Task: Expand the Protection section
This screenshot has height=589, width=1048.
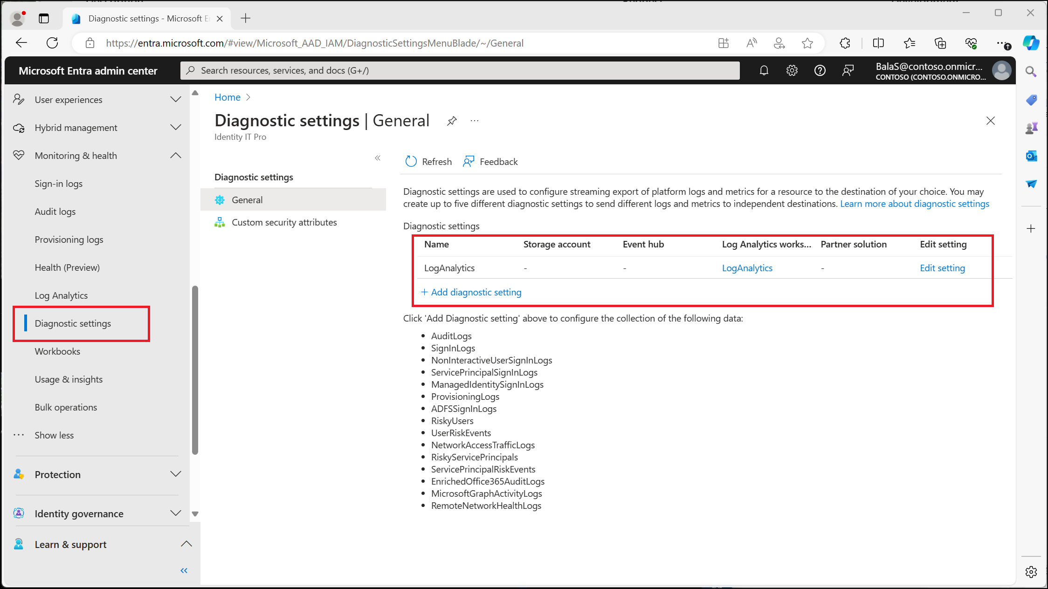Action: coord(176,474)
